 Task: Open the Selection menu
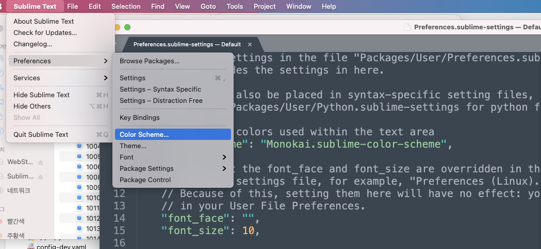pos(126,6)
